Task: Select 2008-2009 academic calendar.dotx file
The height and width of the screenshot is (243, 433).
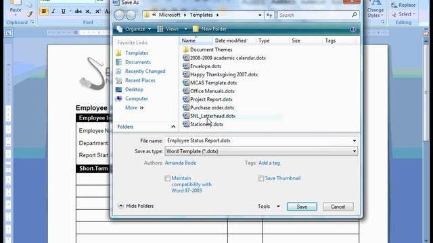Action: click(224, 58)
